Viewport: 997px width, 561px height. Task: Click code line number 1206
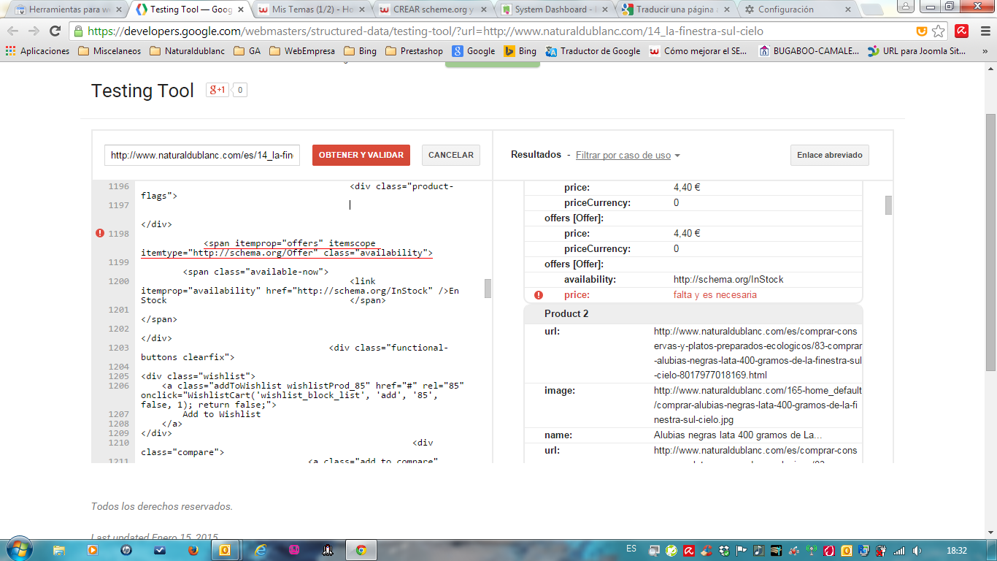point(118,386)
